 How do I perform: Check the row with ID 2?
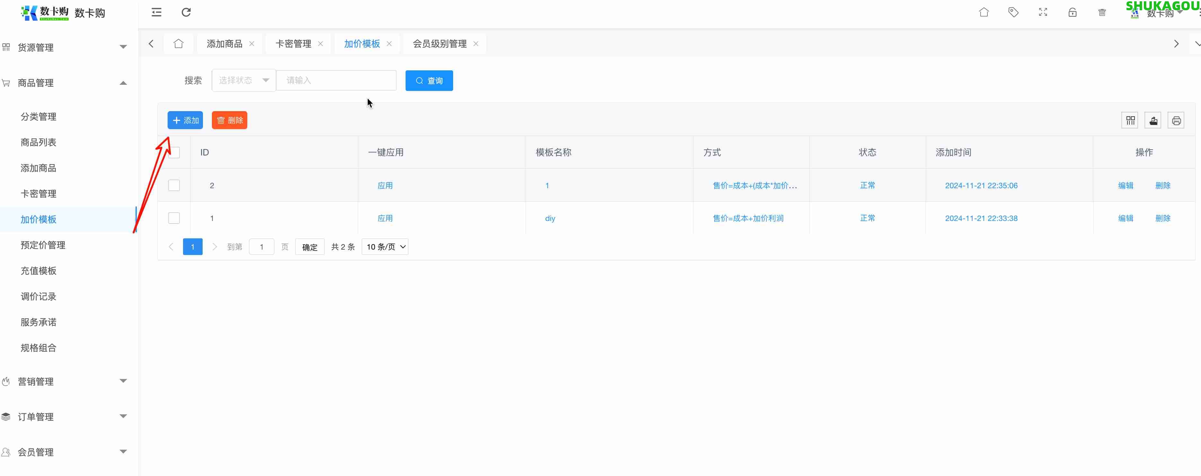[x=174, y=186]
